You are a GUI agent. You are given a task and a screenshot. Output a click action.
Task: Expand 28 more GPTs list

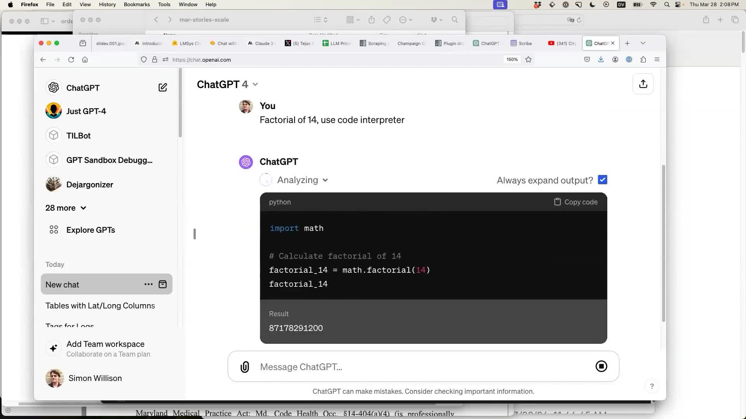[66, 208]
